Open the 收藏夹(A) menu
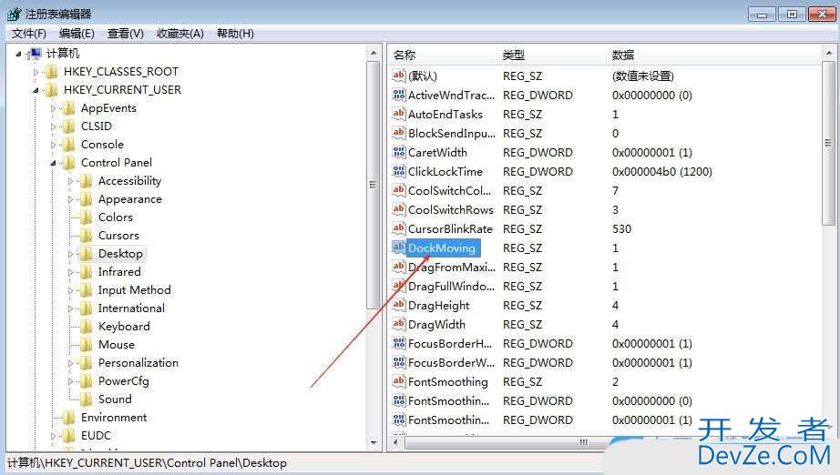 (x=180, y=33)
